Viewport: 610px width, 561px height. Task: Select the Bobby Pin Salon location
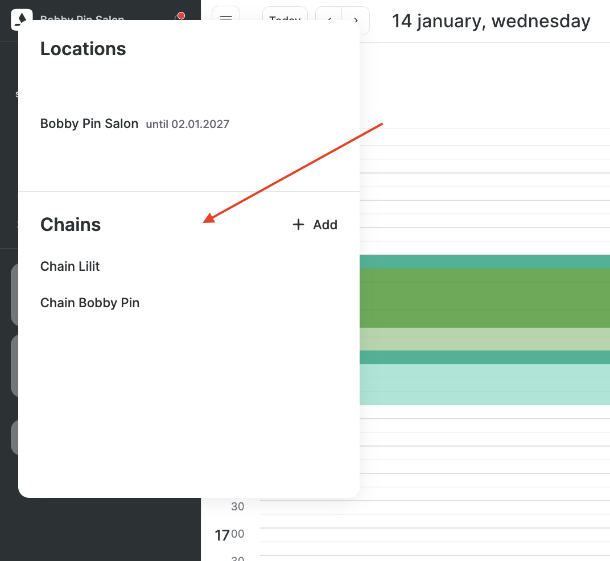click(x=89, y=123)
